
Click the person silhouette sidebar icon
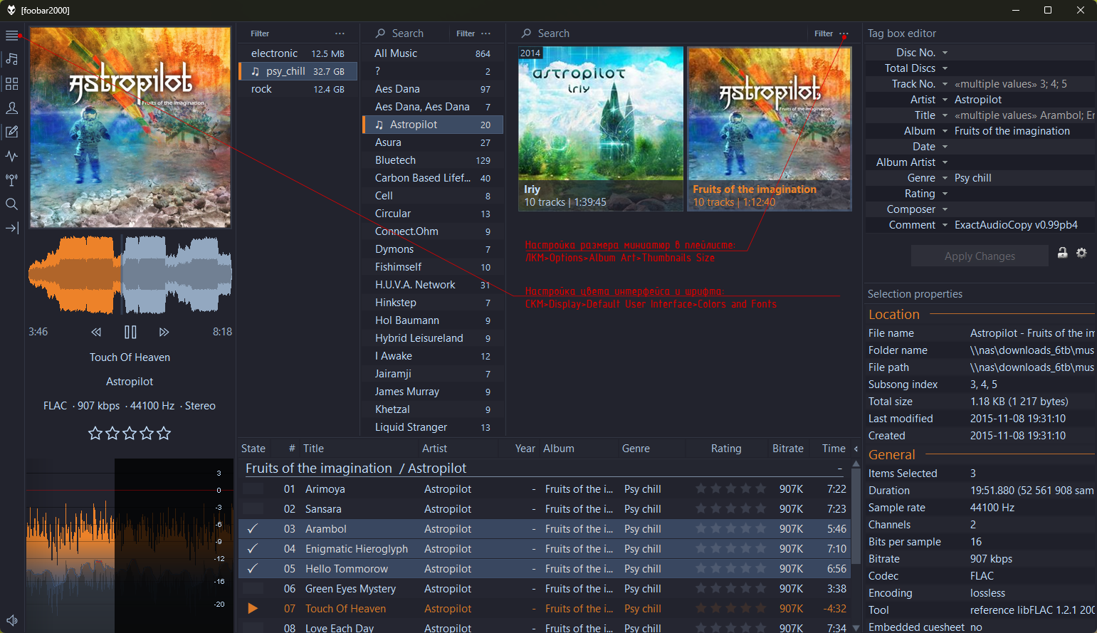point(12,108)
